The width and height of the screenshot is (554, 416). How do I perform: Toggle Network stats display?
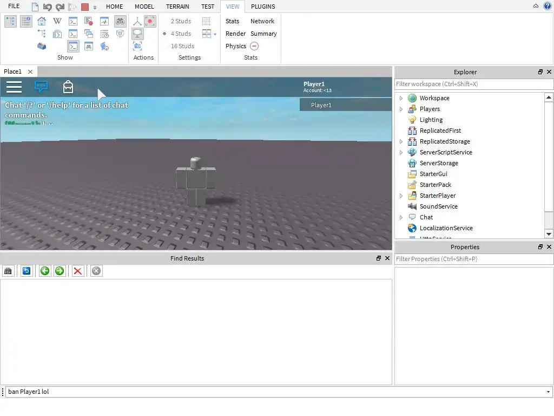pyautogui.click(x=262, y=21)
